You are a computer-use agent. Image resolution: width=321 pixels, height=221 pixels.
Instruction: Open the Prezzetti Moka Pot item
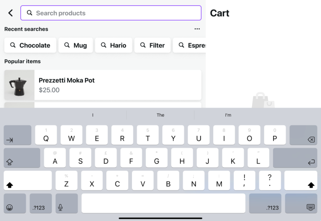click(x=103, y=85)
